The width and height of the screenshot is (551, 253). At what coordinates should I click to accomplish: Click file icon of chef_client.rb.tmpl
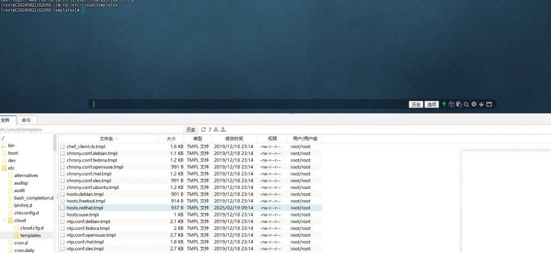pos(62,146)
